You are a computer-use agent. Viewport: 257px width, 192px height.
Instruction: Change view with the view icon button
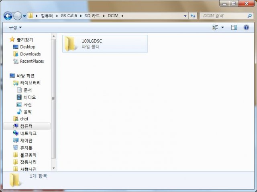click(x=215, y=27)
